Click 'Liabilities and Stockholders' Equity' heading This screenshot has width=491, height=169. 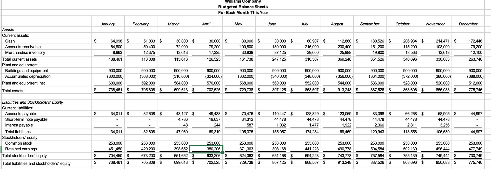[32, 102]
